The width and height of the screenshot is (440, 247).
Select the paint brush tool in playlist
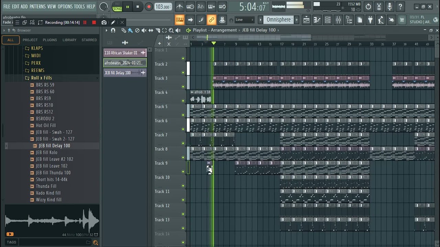pos(130,30)
